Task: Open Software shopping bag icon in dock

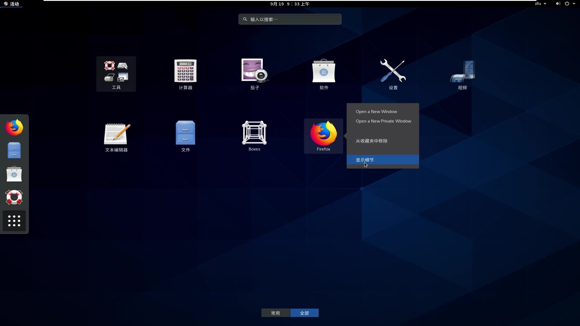Action: tap(14, 174)
